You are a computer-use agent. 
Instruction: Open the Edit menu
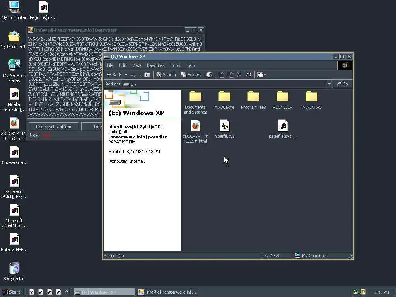[x=123, y=65]
